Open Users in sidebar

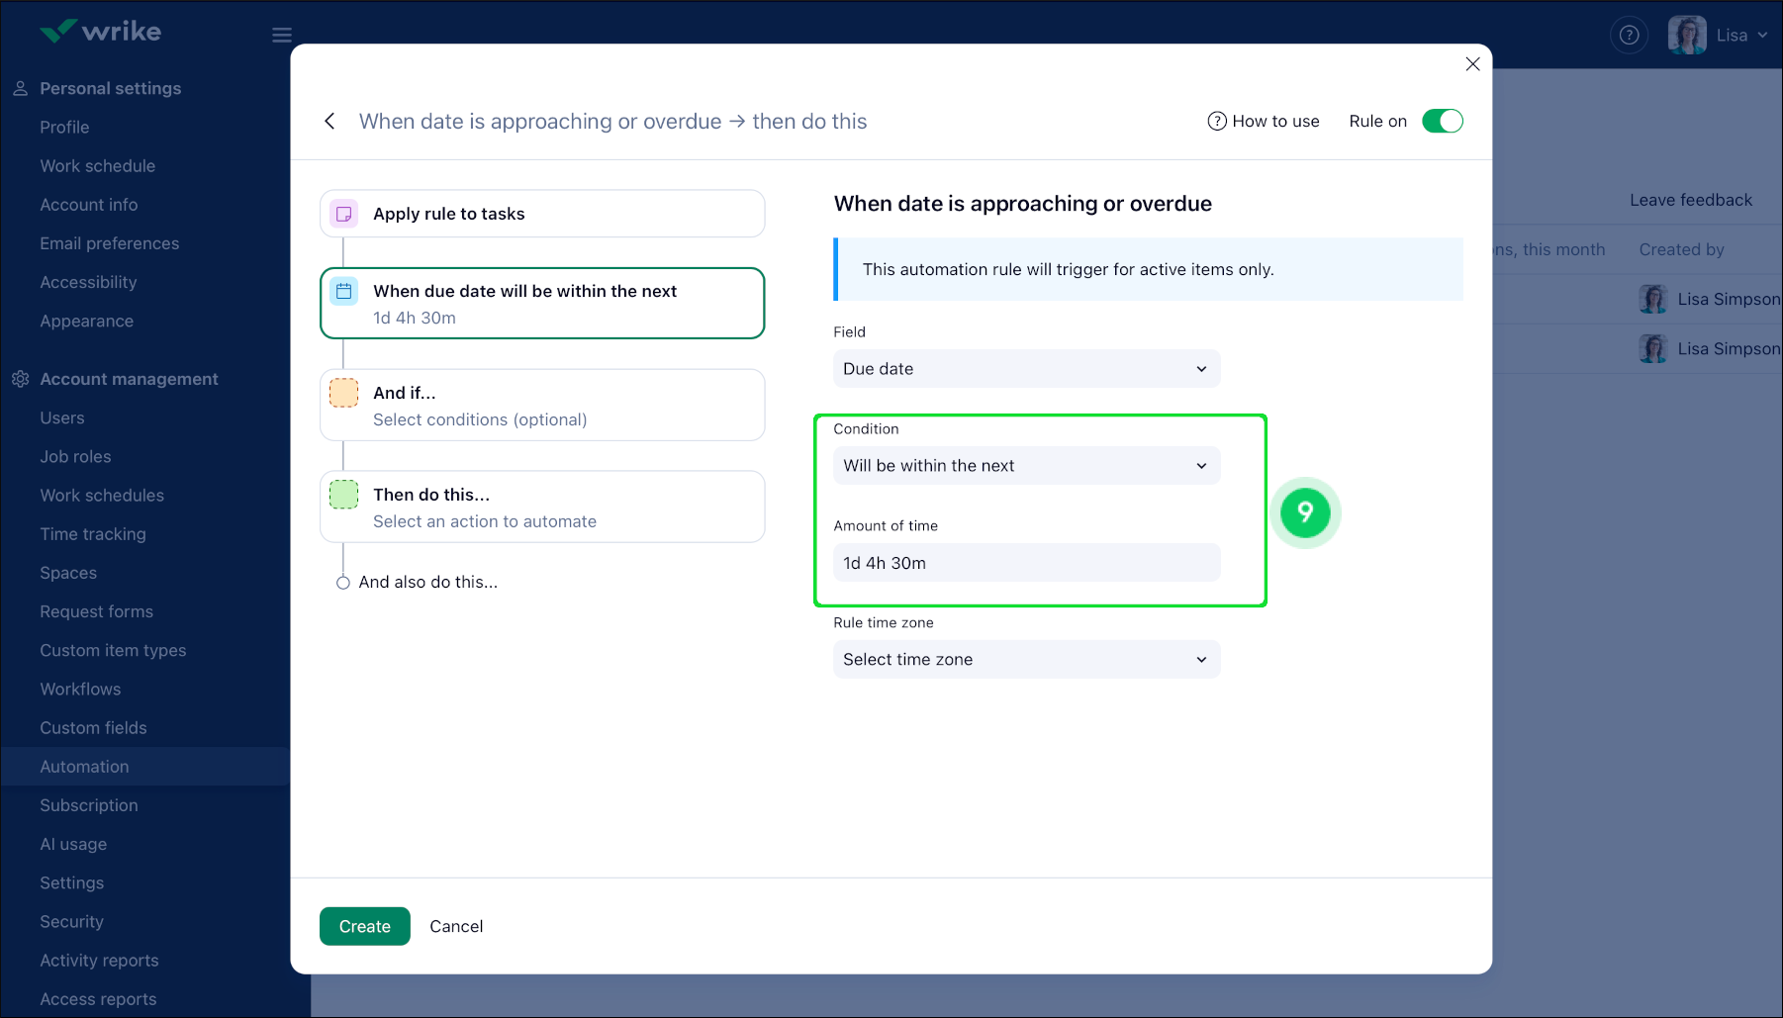[x=62, y=417]
